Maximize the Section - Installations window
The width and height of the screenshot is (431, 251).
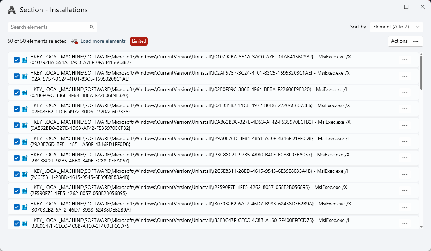click(407, 7)
